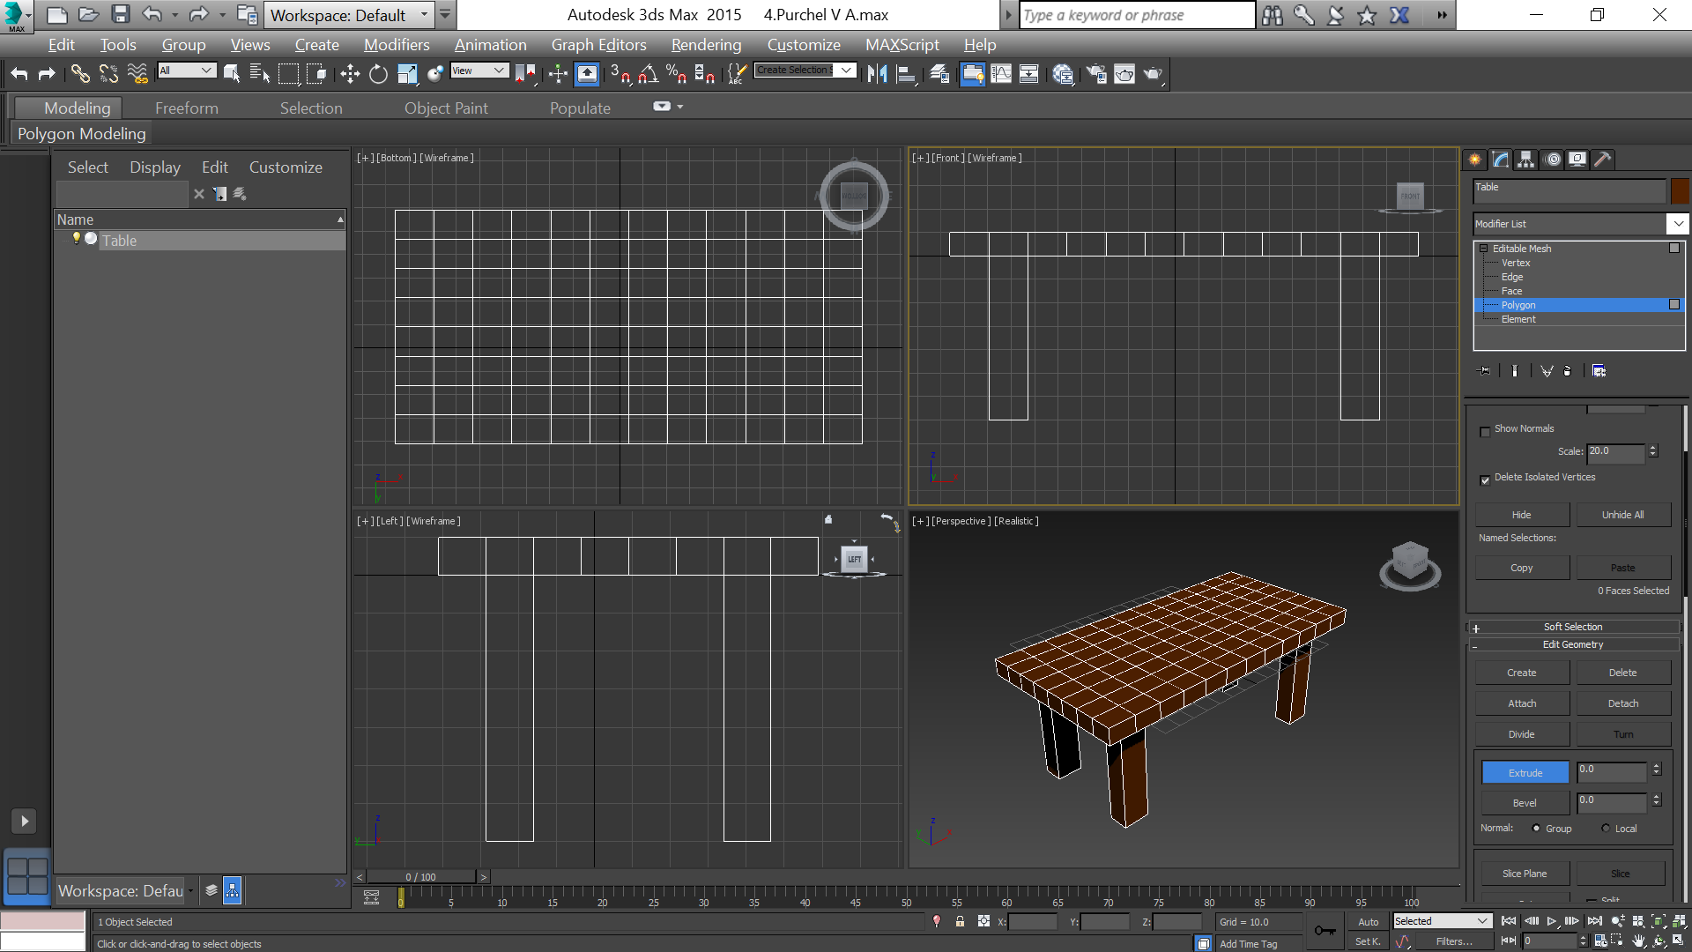This screenshot has width=1692, height=952.
Task: Open the Material Editor icon
Action: (1062, 74)
